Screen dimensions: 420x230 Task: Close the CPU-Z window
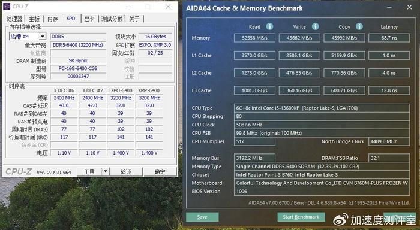pyautogui.click(x=168, y=7)
